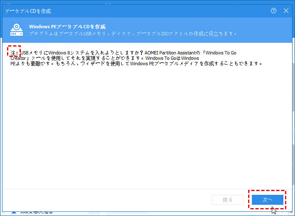The height and width of the screenshot is (216, 295).
Task: Click the bootable disc drive icon
Action: 17,30
